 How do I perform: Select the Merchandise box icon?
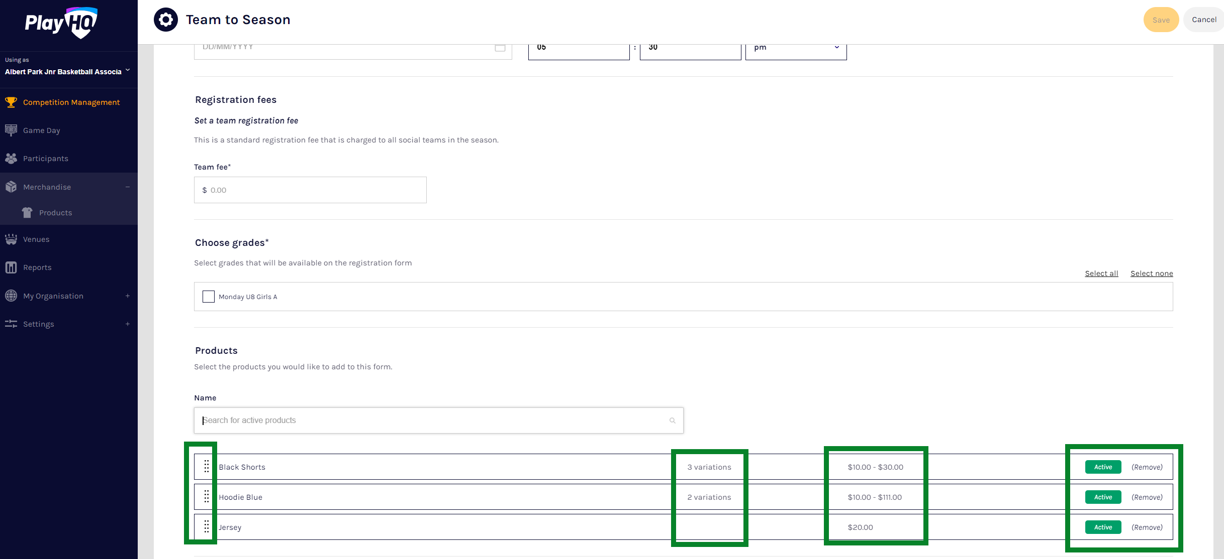11,187
